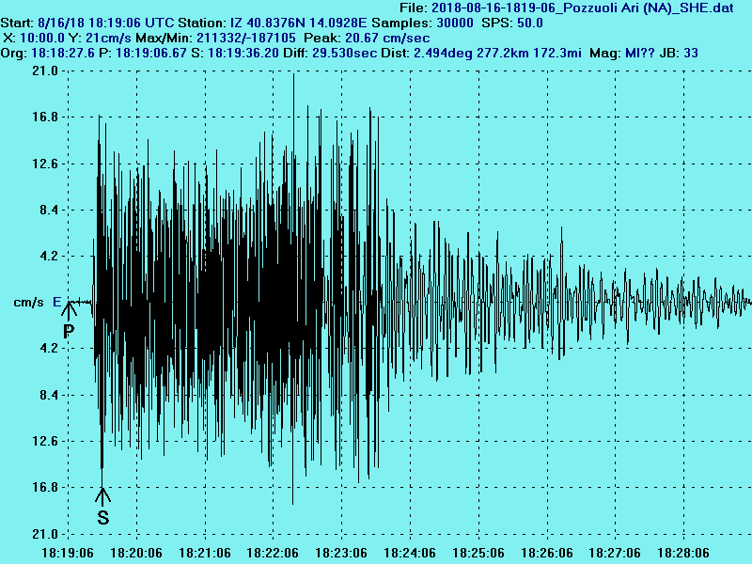Click the JB value 33
Screen dimensions: 752x564
[x=691, y=54]
